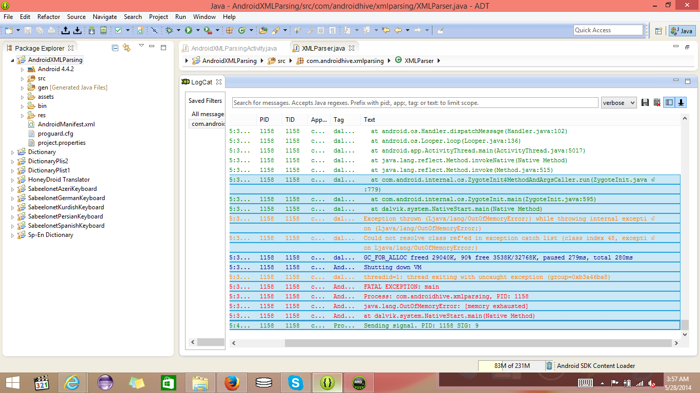Toggle LogCat scroll lock button
700x393 pixels.
click(681, 103)
